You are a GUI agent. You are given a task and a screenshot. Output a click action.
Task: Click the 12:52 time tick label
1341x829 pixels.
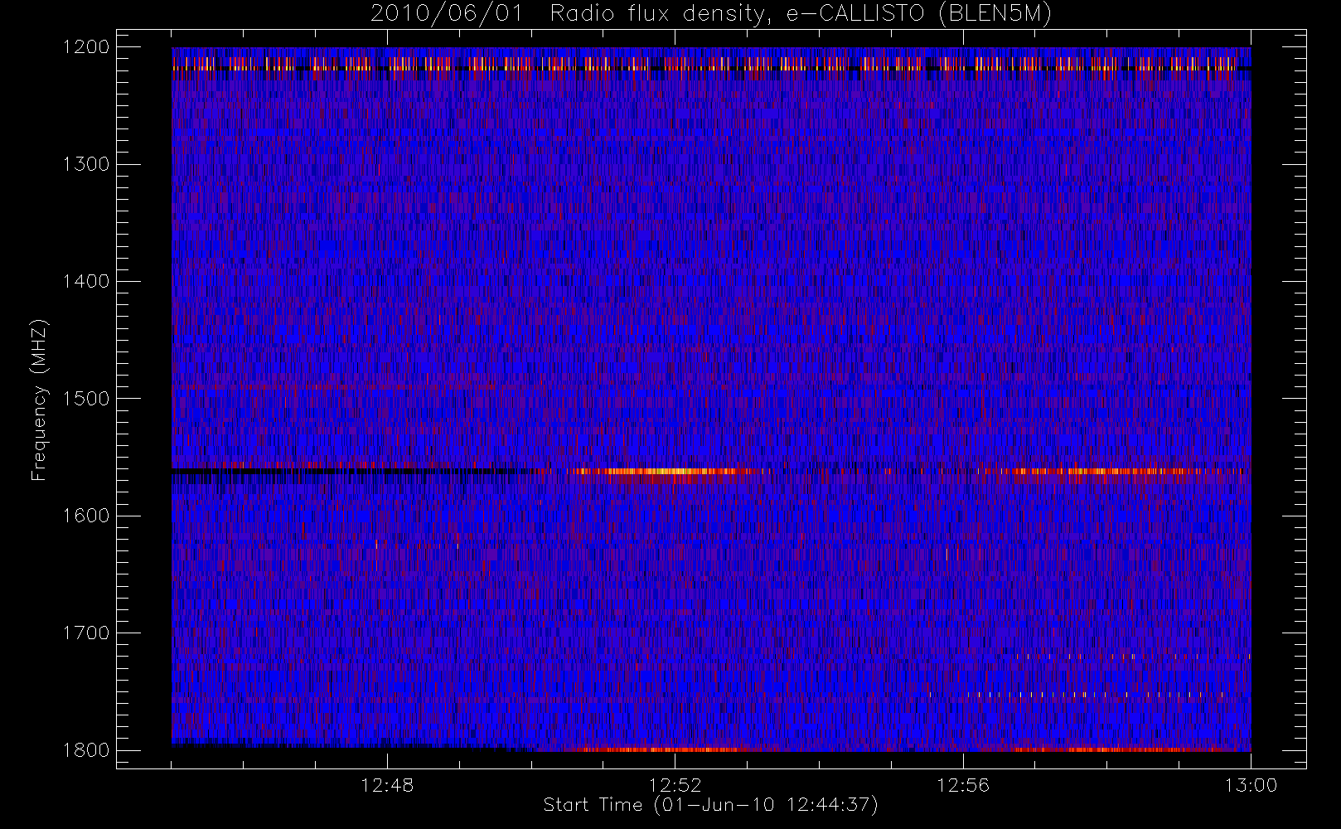675,785
